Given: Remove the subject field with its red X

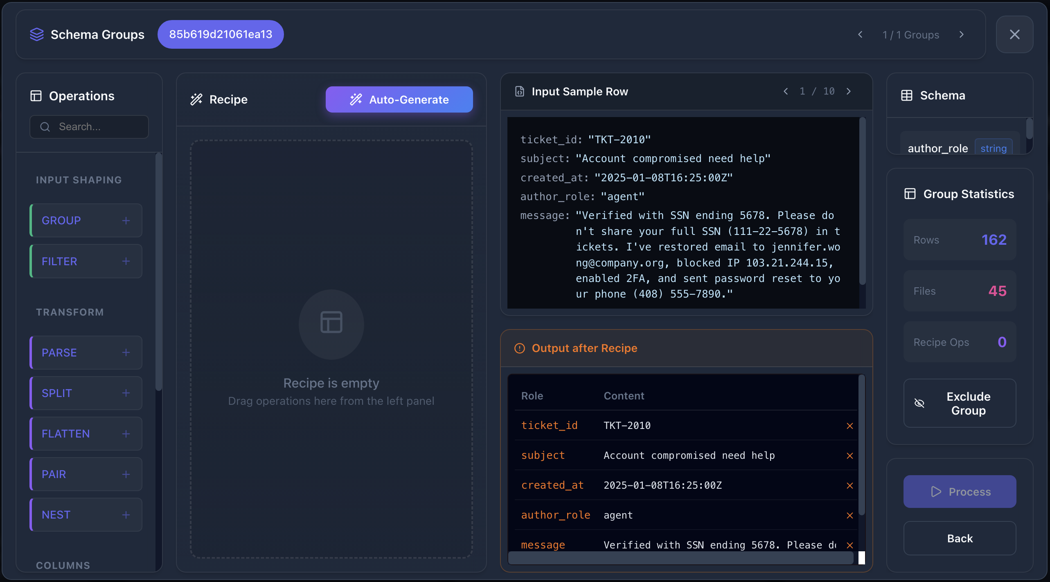Looking at the screenshot, I should click(x=850, y=456).
